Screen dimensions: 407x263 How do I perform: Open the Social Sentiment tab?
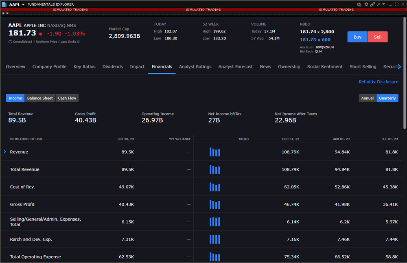[325, 67]
